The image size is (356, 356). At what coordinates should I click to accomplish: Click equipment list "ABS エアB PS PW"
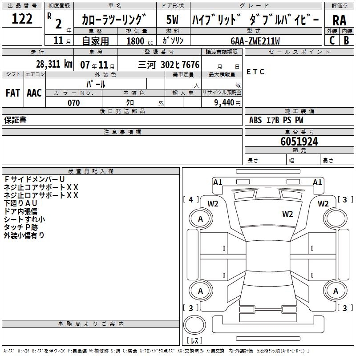tap(276, 120)
